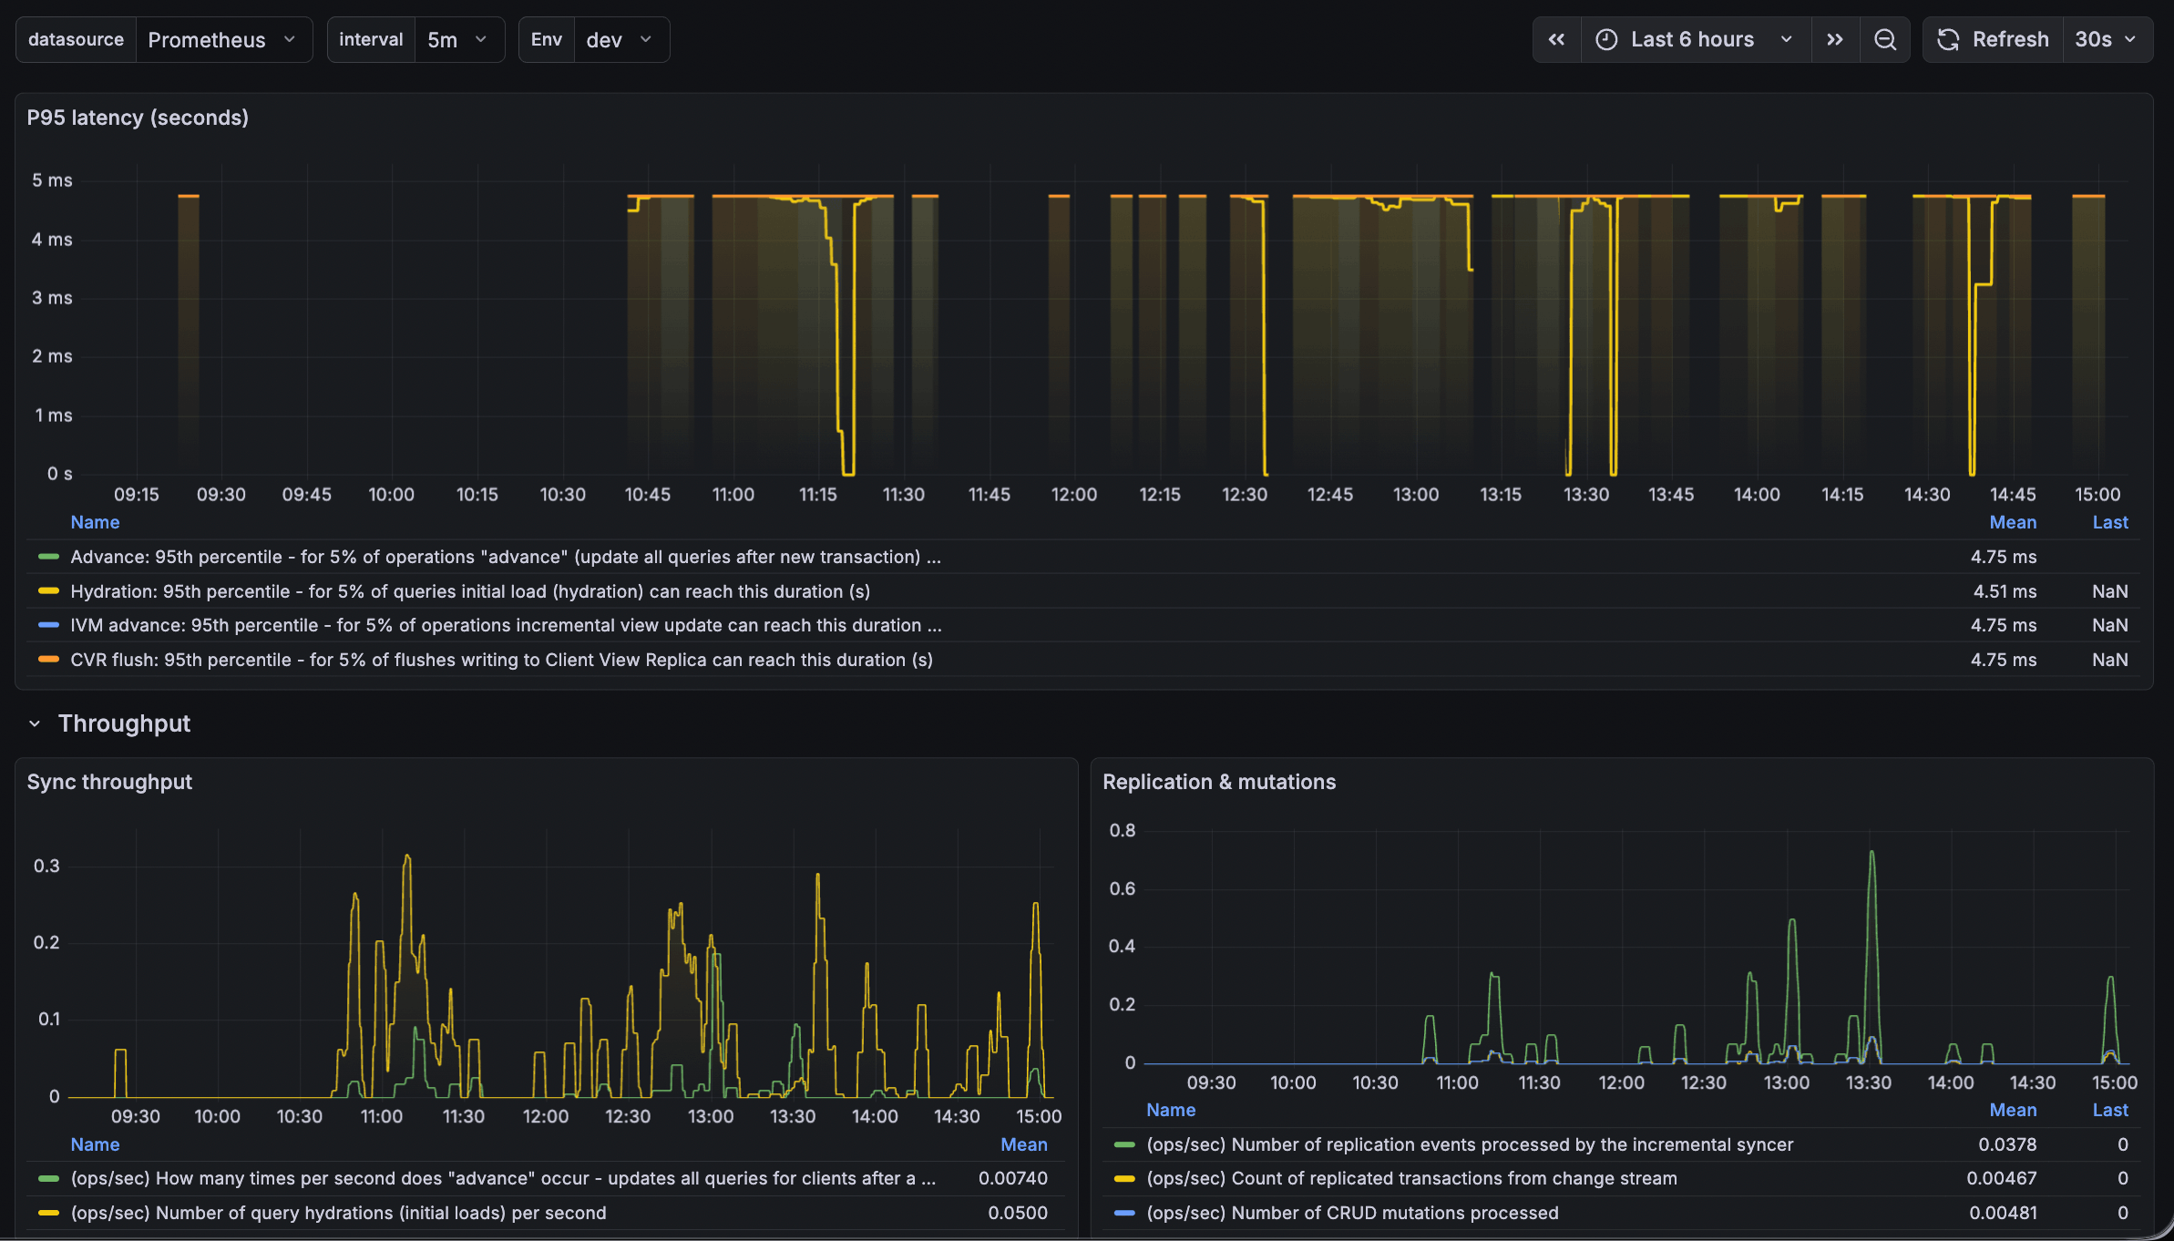Toggle the CVR flush 95th percentile series

click(x=501, y=660)
